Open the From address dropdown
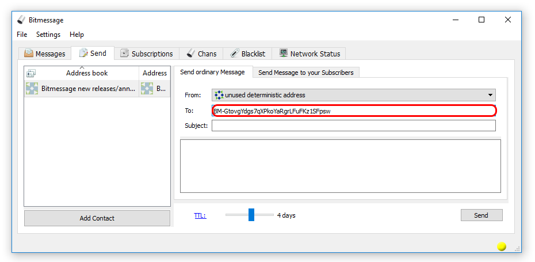This screenshot has height=262, width=535. [353, 95]
